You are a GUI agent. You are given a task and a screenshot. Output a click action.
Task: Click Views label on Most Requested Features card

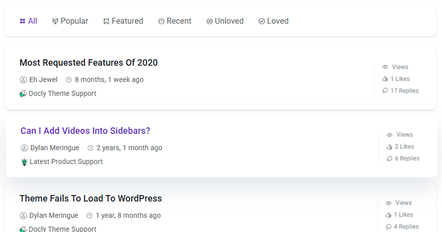pos(400,67)
